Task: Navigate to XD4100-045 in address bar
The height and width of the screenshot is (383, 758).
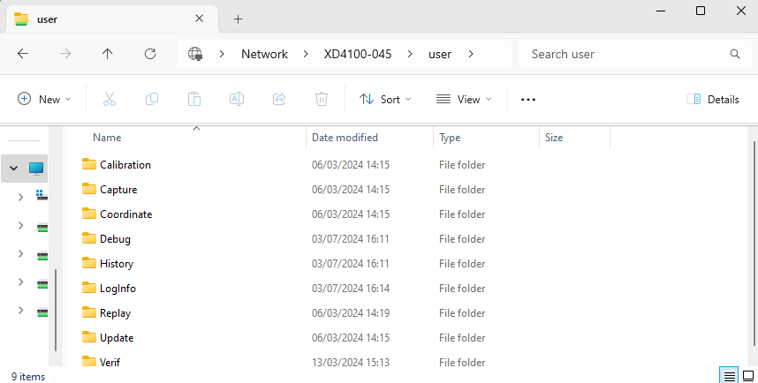Action: tap(359, 54)
